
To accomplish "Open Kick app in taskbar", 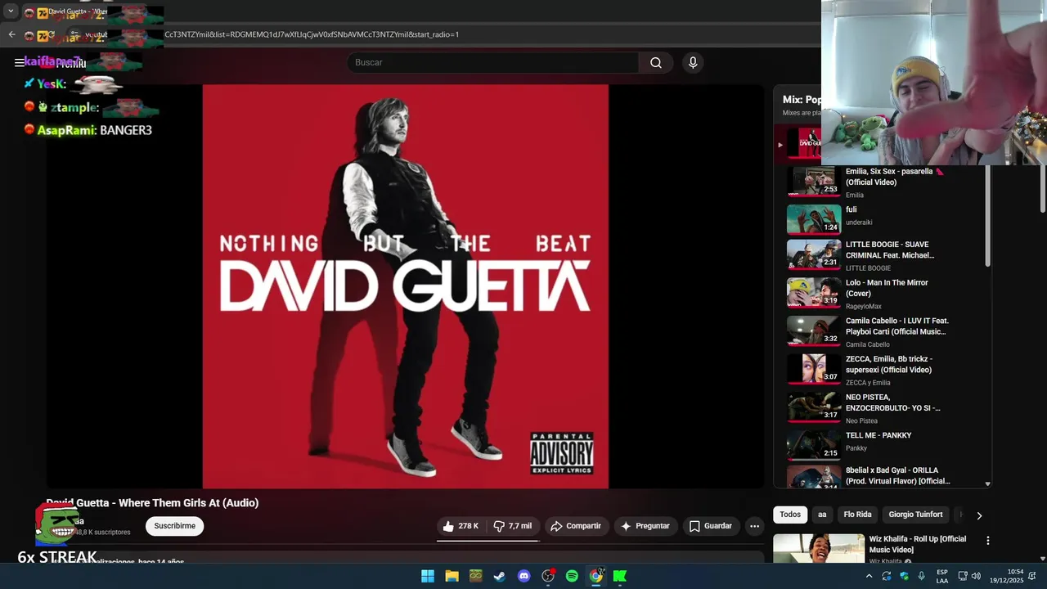I will point(620,576).
